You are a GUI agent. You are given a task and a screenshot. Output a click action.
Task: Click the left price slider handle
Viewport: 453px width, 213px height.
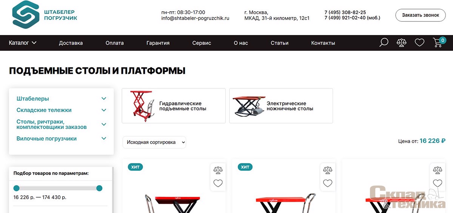point(16,188)
